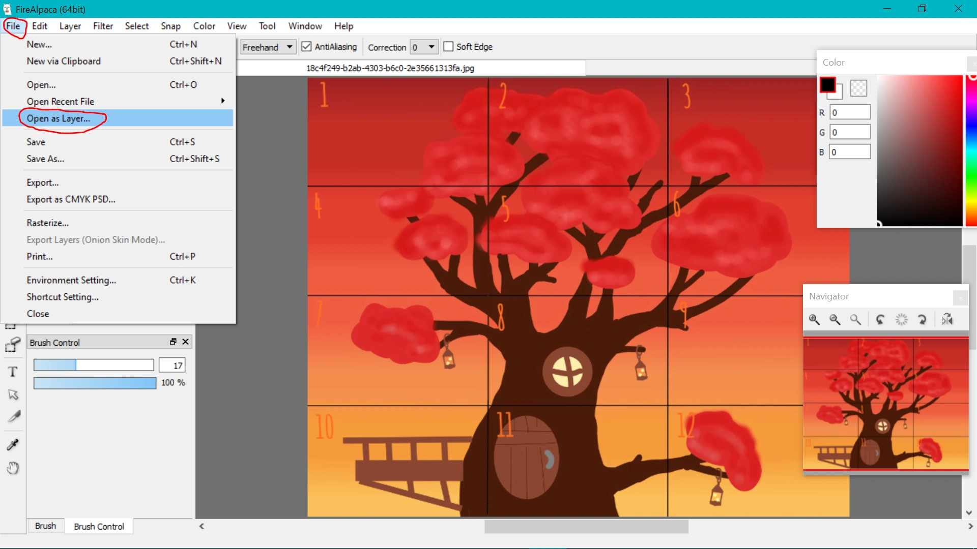Click the brush size slider

(x=94, y=365)
